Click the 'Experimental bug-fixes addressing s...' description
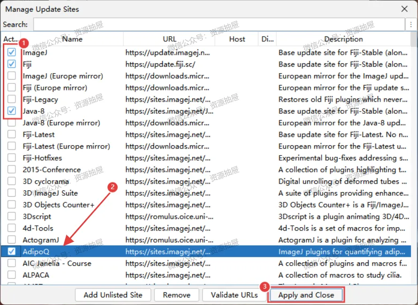Viewport: 418px width, 305px height. pos(343,158)
